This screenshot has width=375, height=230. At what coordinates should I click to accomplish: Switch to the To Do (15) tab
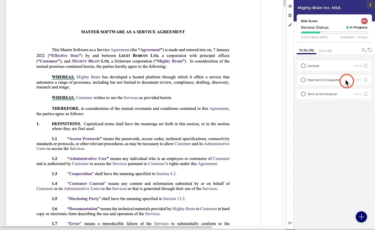(306, 50)
